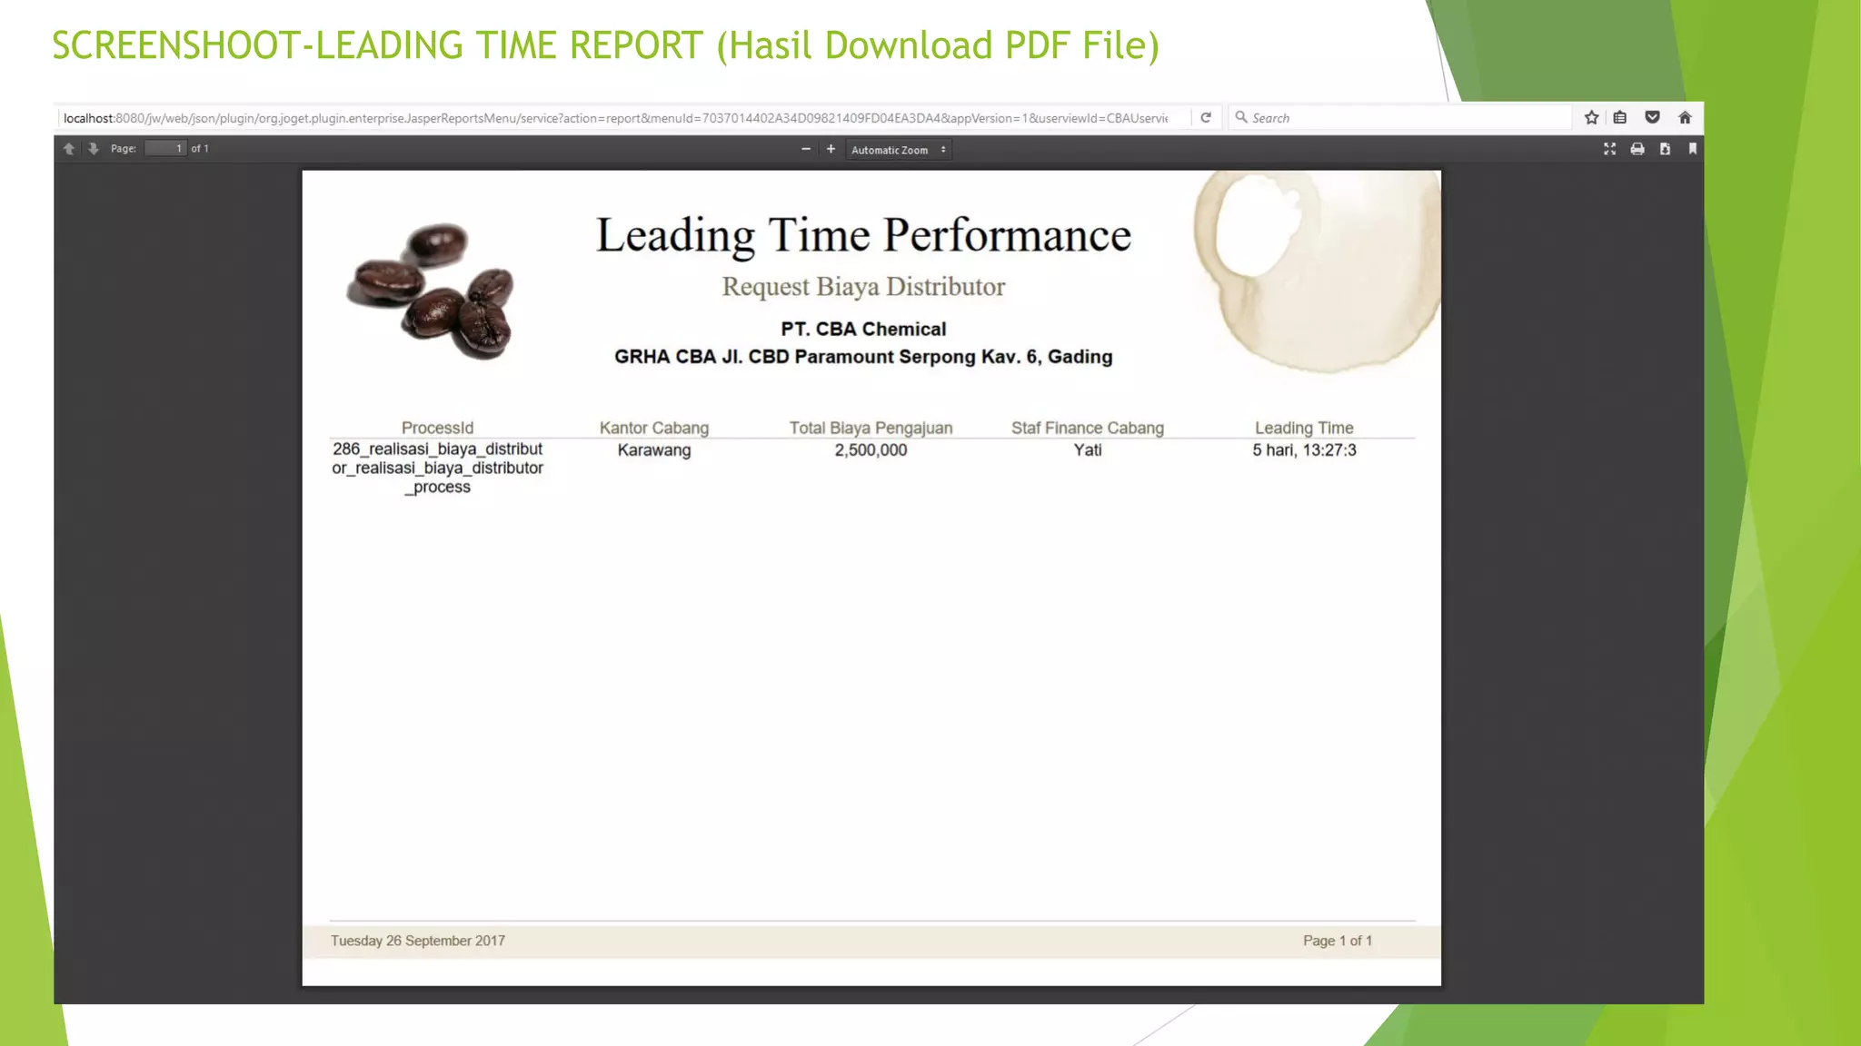Click the browser Search field

point(1401,118)
